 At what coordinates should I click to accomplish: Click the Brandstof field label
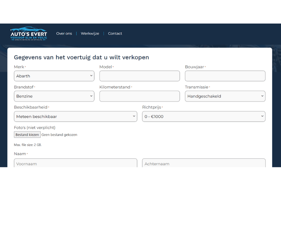click(x=24, y=87)
